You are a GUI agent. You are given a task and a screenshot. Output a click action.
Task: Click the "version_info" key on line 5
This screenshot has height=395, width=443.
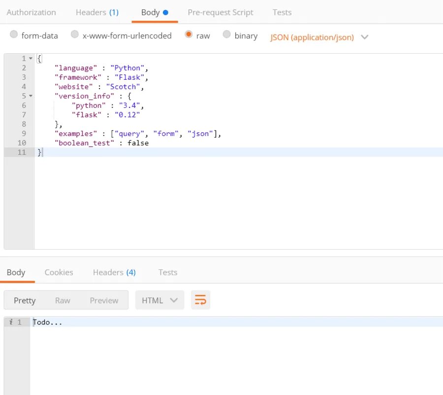tap(85, 96)
